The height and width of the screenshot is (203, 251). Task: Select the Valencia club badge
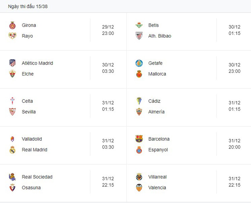[139, 188]
